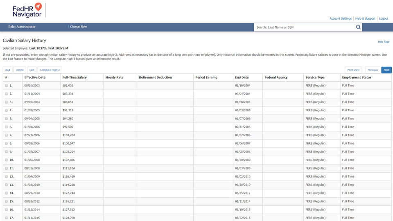Viewport: 393px width, 221px height.
Task: Log out of the application
Action: tap(383, 18)
